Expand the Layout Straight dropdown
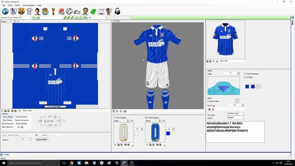295x166 pixels. [242, 118]
